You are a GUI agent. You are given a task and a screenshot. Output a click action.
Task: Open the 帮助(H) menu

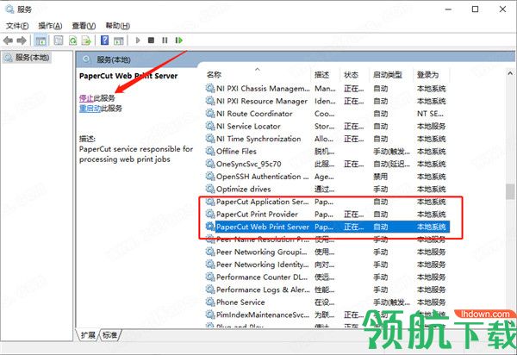tap(117, 26)
